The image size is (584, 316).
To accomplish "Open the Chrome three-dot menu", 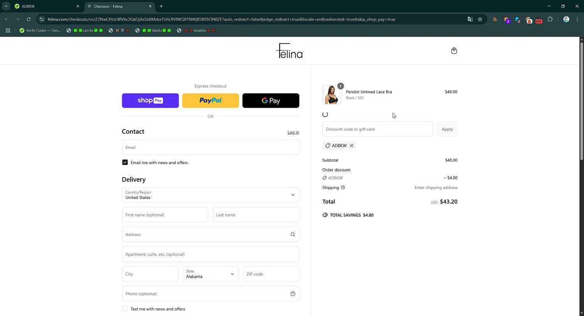I will coord(577,19).
